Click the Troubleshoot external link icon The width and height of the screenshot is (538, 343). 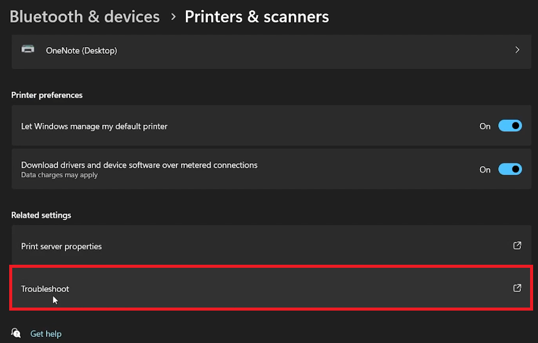(517, 288)
